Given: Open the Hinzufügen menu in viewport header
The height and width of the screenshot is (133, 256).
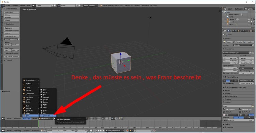Looking at the screenshot, I should [x=27, y=119].
